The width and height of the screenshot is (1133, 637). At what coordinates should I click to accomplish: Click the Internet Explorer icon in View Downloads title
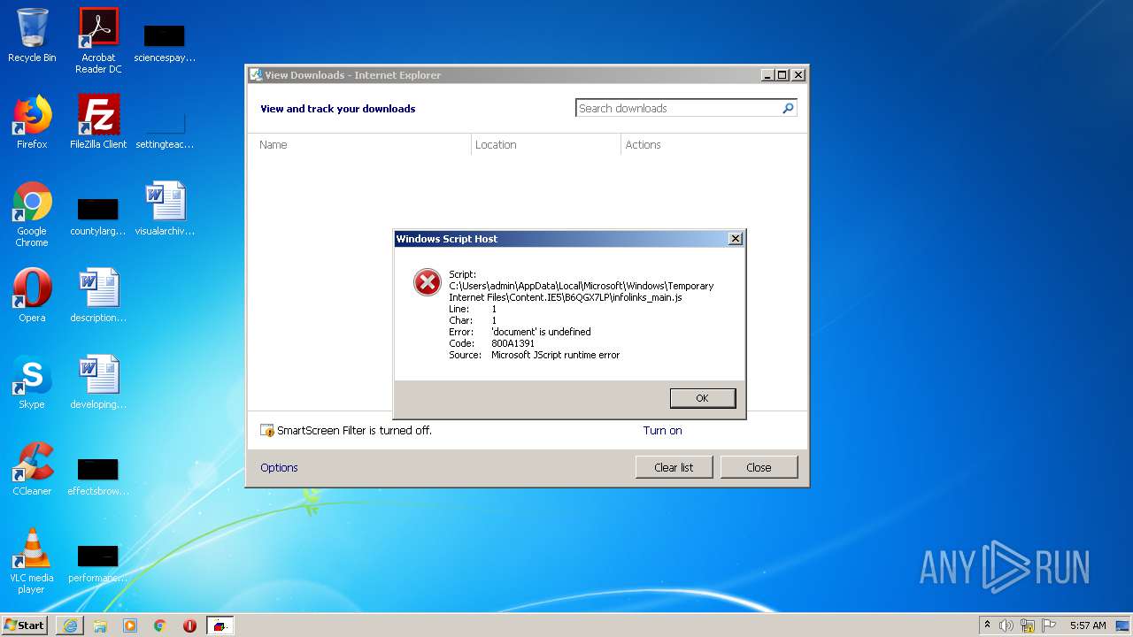pyautogui.click(x=256, y=75)
